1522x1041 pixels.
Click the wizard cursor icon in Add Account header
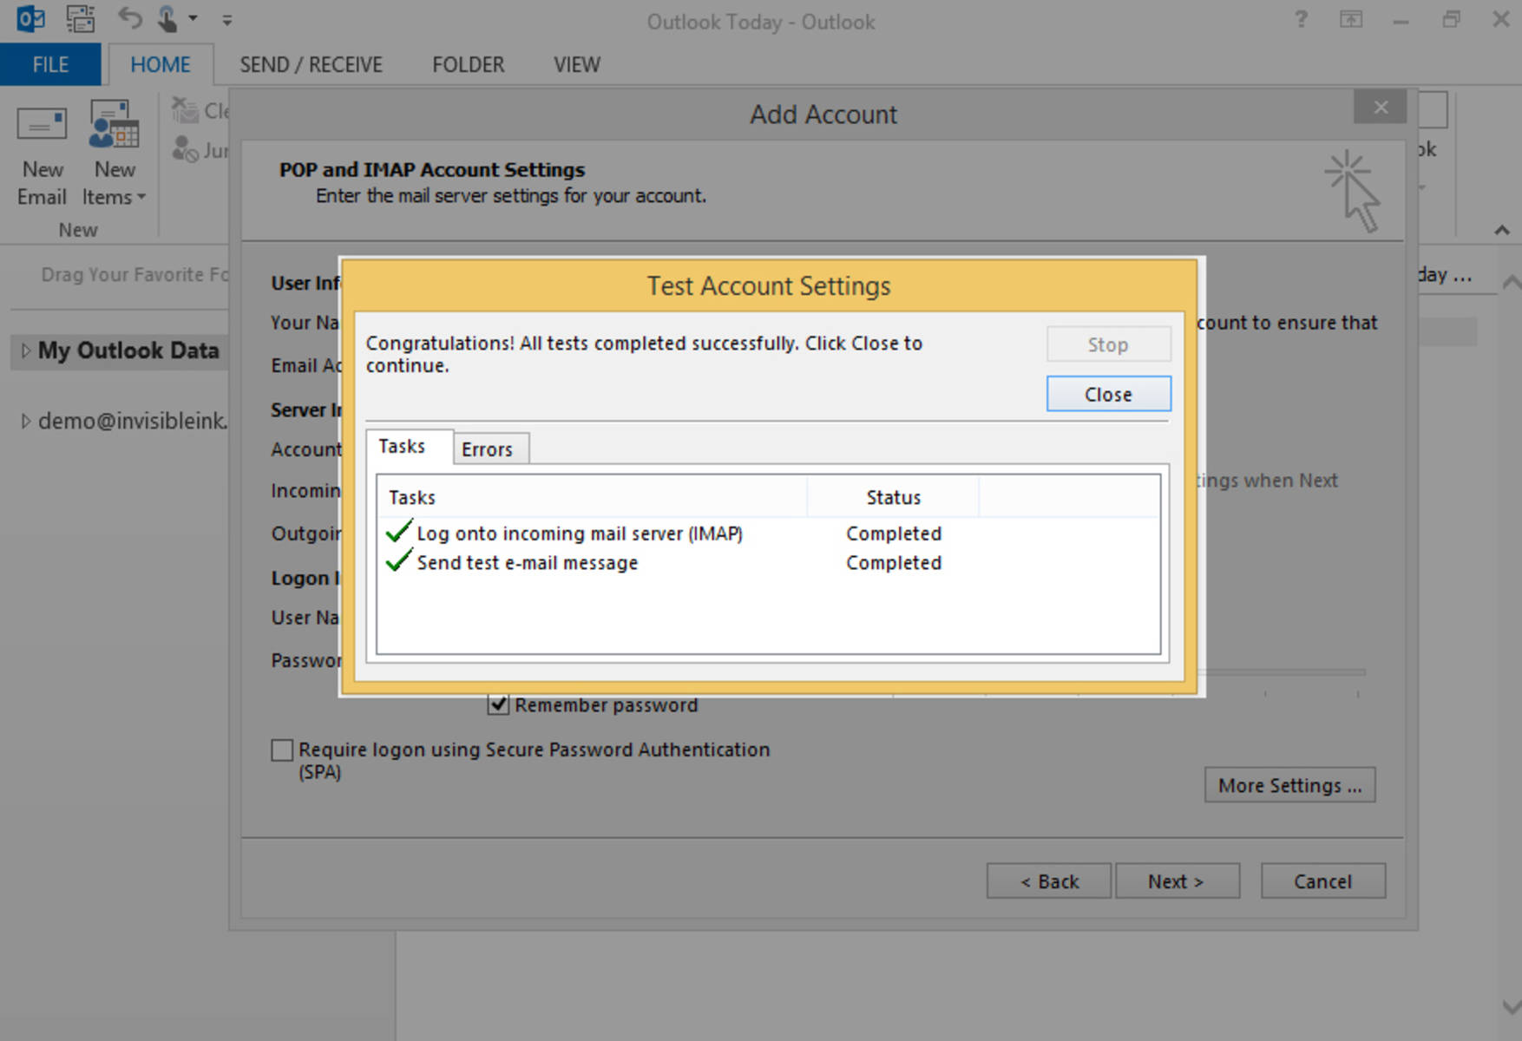click(x=1354, y=191)
